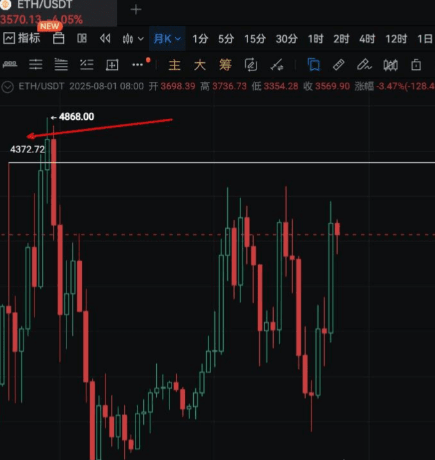The height and width of the screenshot is (460, 435).
Task: Click the 2025-08-01 08:00 date text
Action: click(107, 86)
